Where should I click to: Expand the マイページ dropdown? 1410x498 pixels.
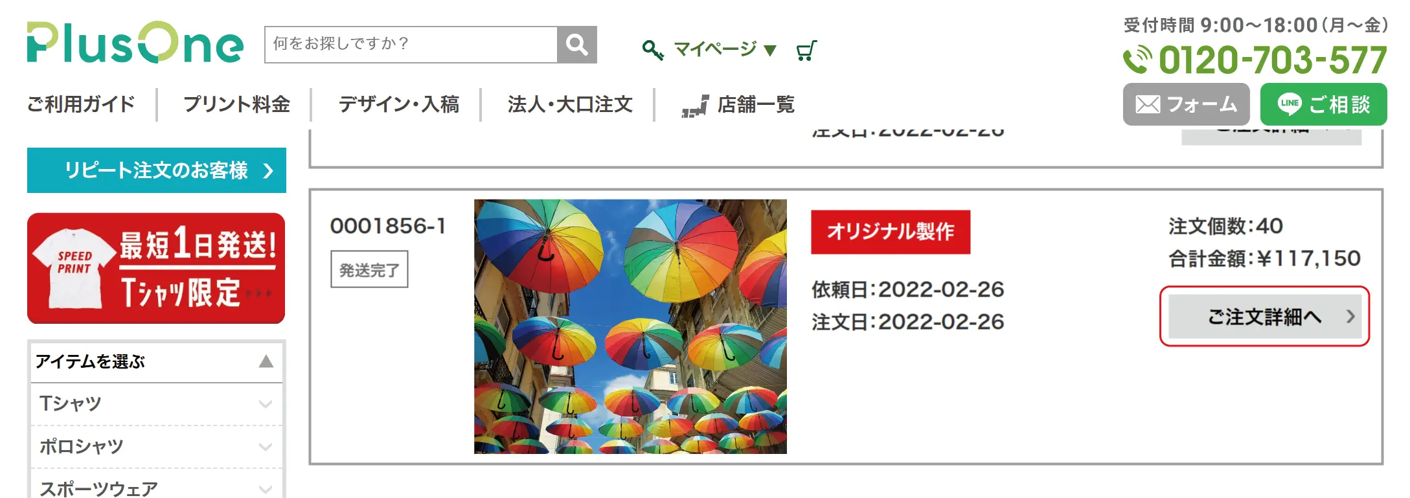tap(724, 49)
